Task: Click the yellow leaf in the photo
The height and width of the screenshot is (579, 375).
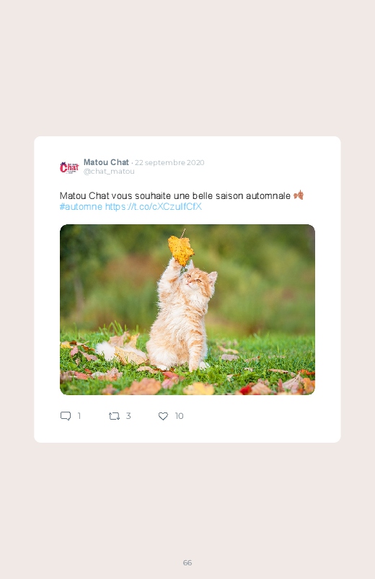Action: pyautogui.click(x=181, y=250)
